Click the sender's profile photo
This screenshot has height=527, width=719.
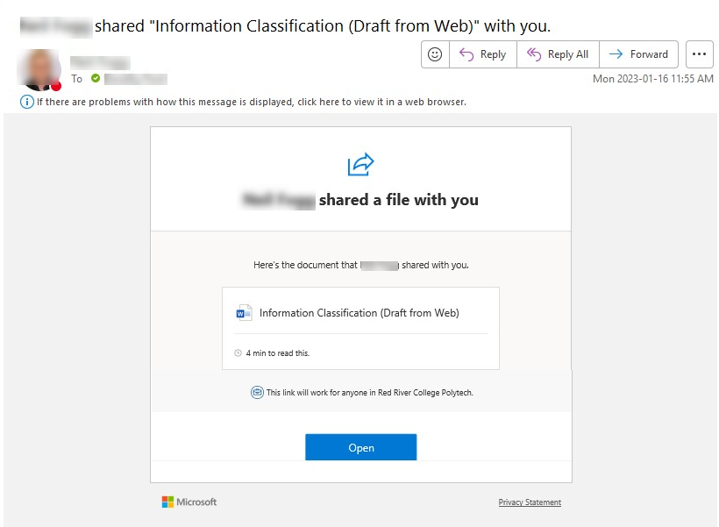pyautogui.click(x=39, y=70)
